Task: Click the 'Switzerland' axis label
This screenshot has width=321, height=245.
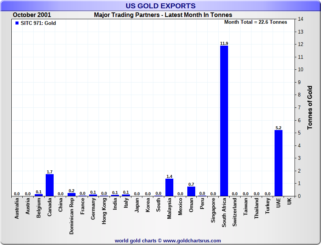Action: [x=235, y=212]
